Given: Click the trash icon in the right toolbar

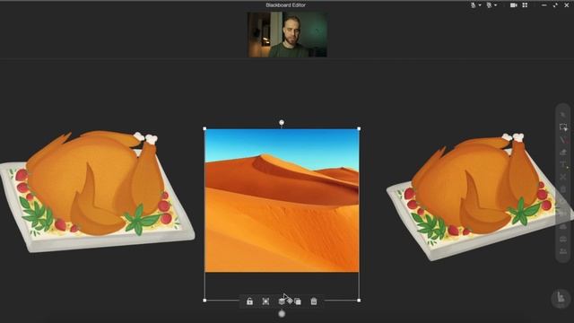Looking at the screenshot, I should pos(563,189).
